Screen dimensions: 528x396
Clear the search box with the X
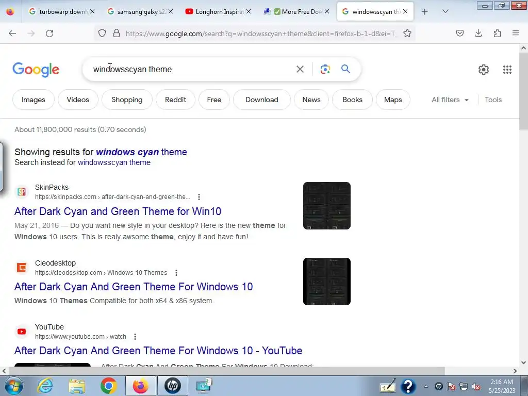[300, 69]
